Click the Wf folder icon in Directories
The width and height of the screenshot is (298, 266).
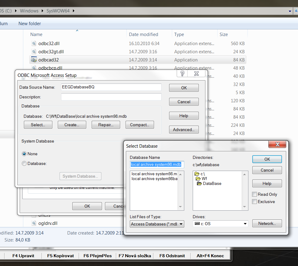198,179
